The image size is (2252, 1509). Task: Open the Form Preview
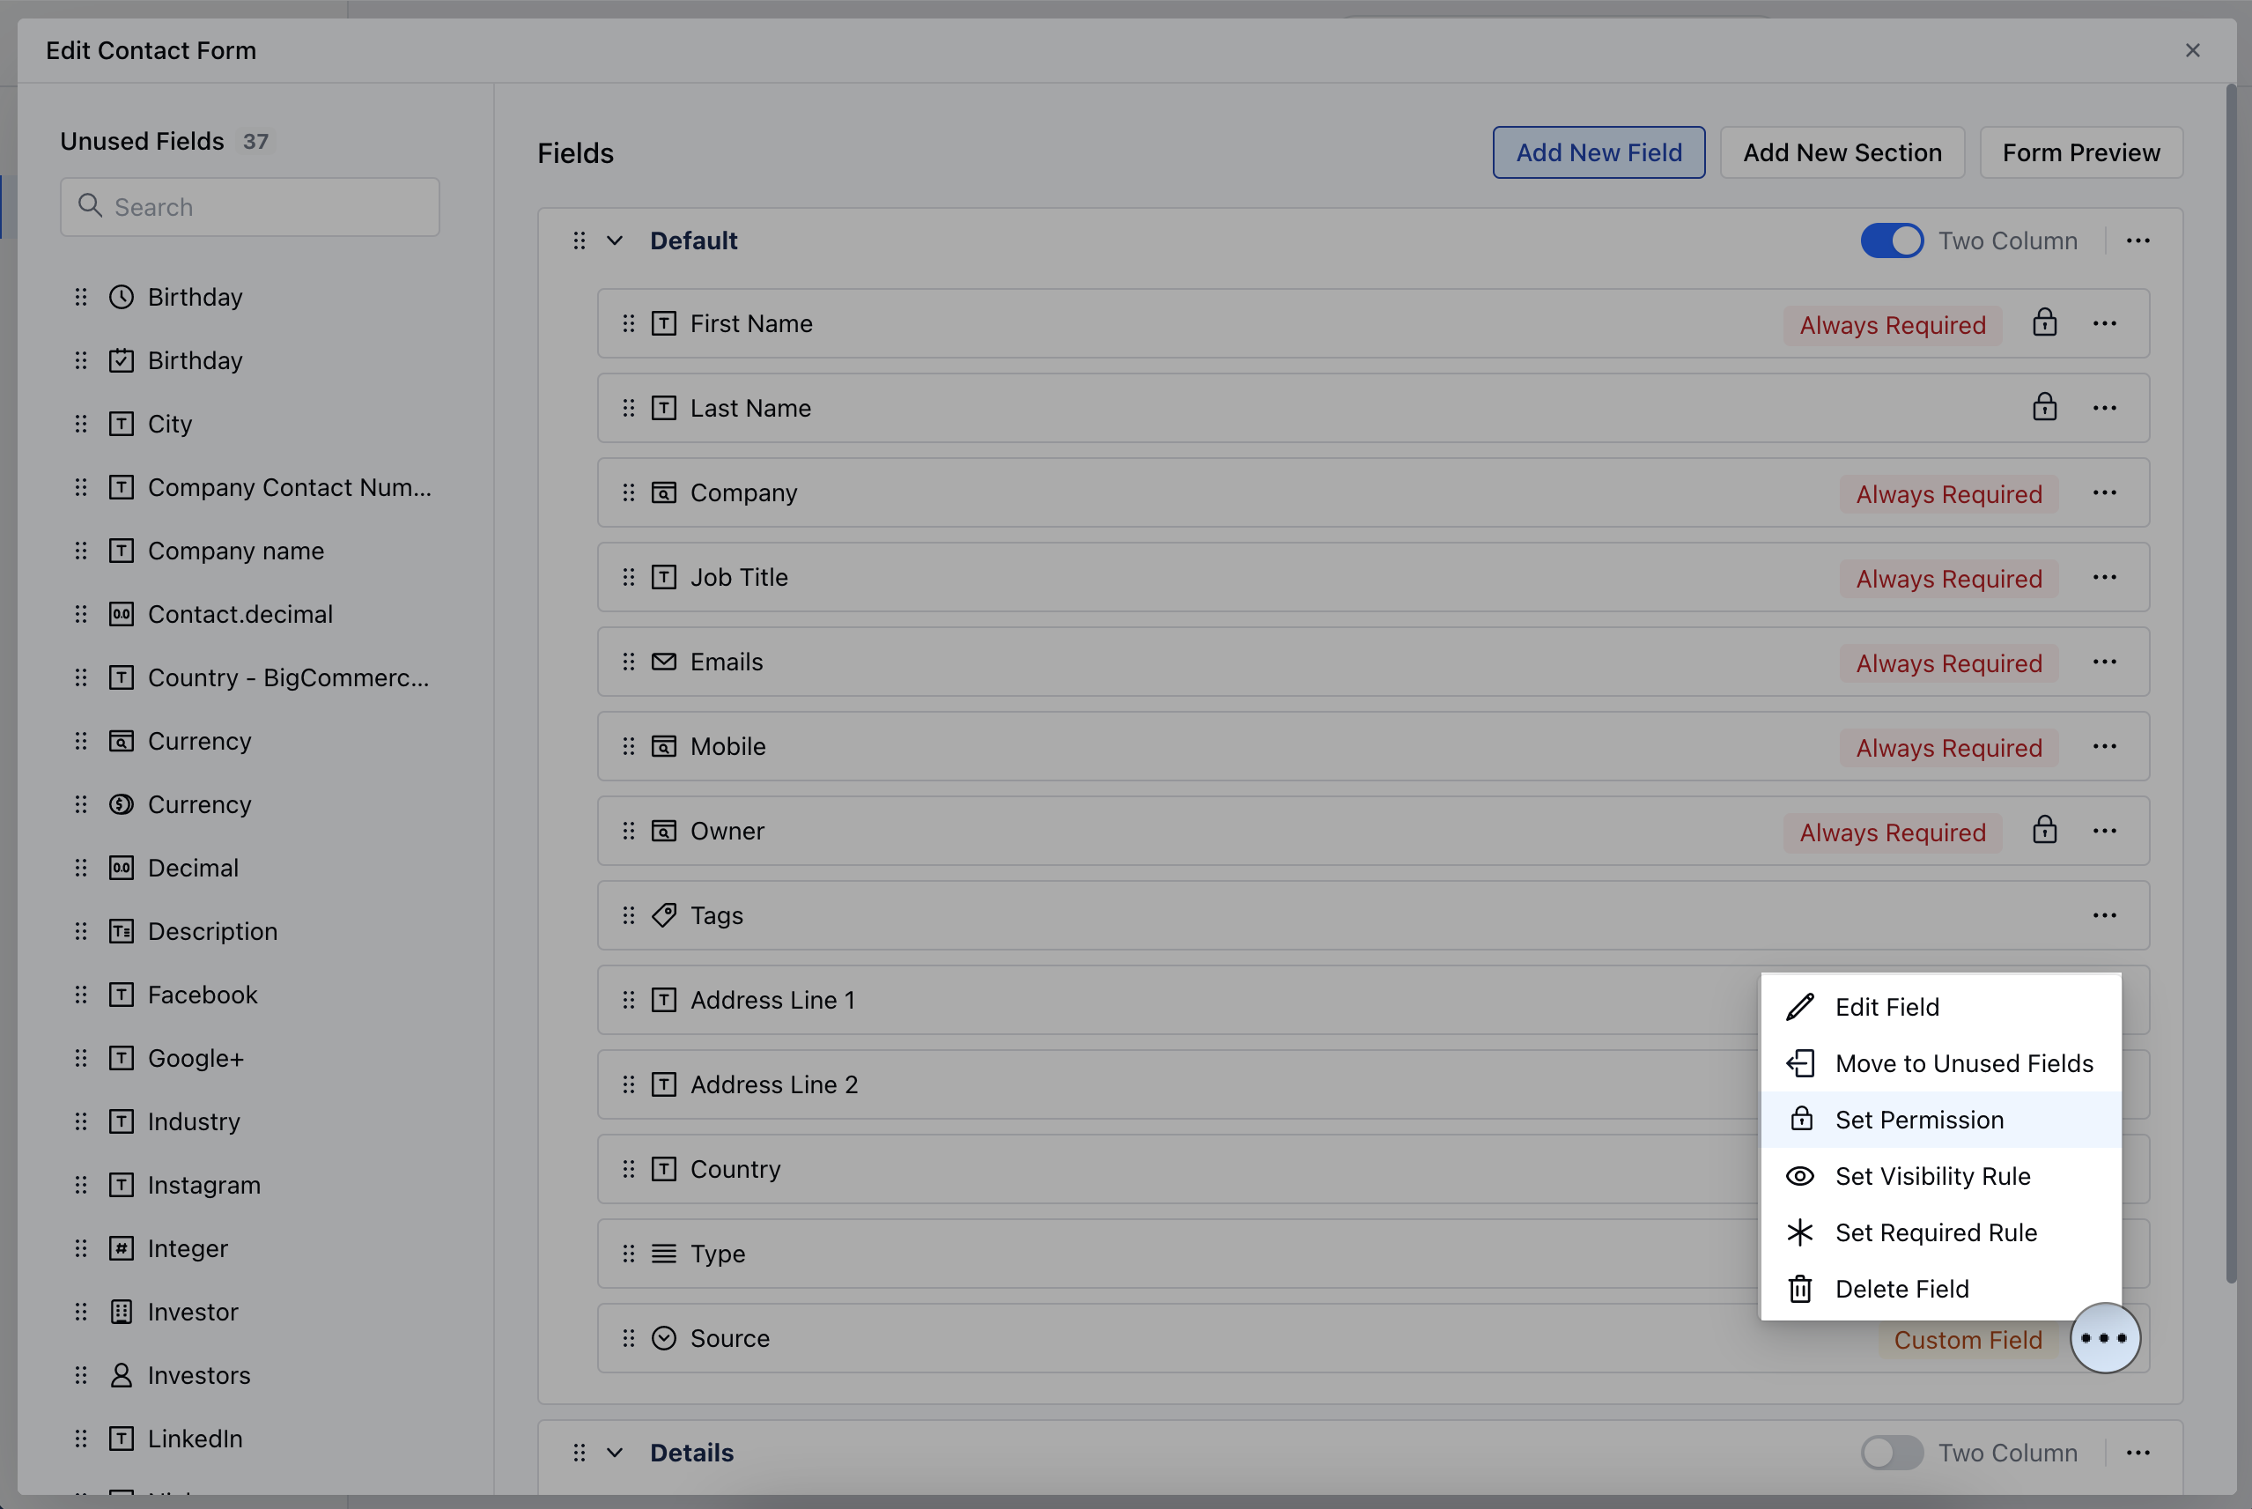[x=2081, y=152]
